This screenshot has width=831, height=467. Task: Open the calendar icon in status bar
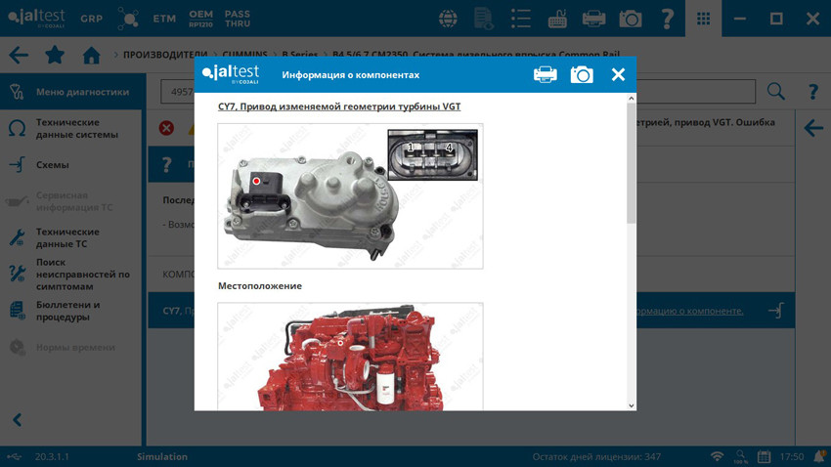tap(764, 456)
